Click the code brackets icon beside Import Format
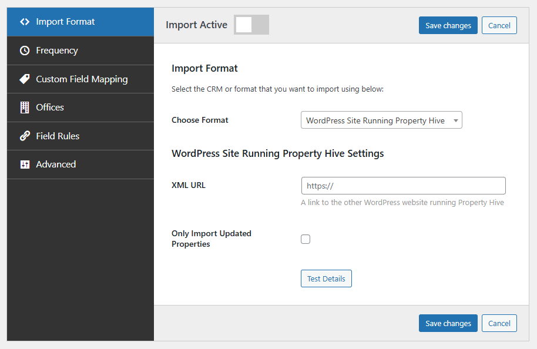 coord(25,22)
